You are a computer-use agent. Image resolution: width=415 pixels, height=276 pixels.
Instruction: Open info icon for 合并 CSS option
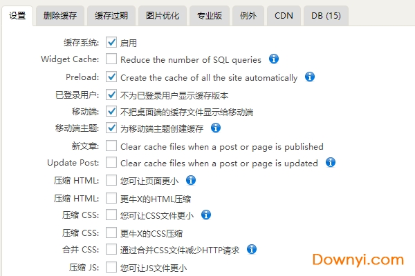(252, 249)
